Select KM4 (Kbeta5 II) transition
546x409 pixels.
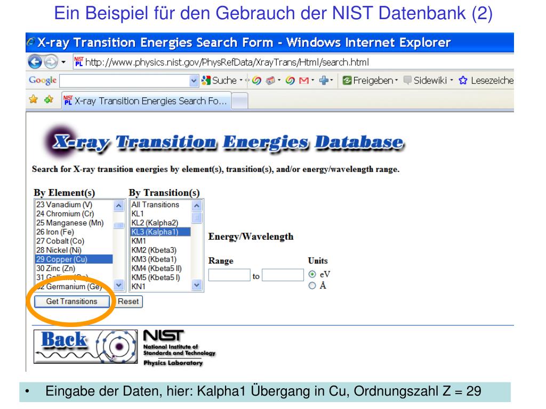point(160,268)
